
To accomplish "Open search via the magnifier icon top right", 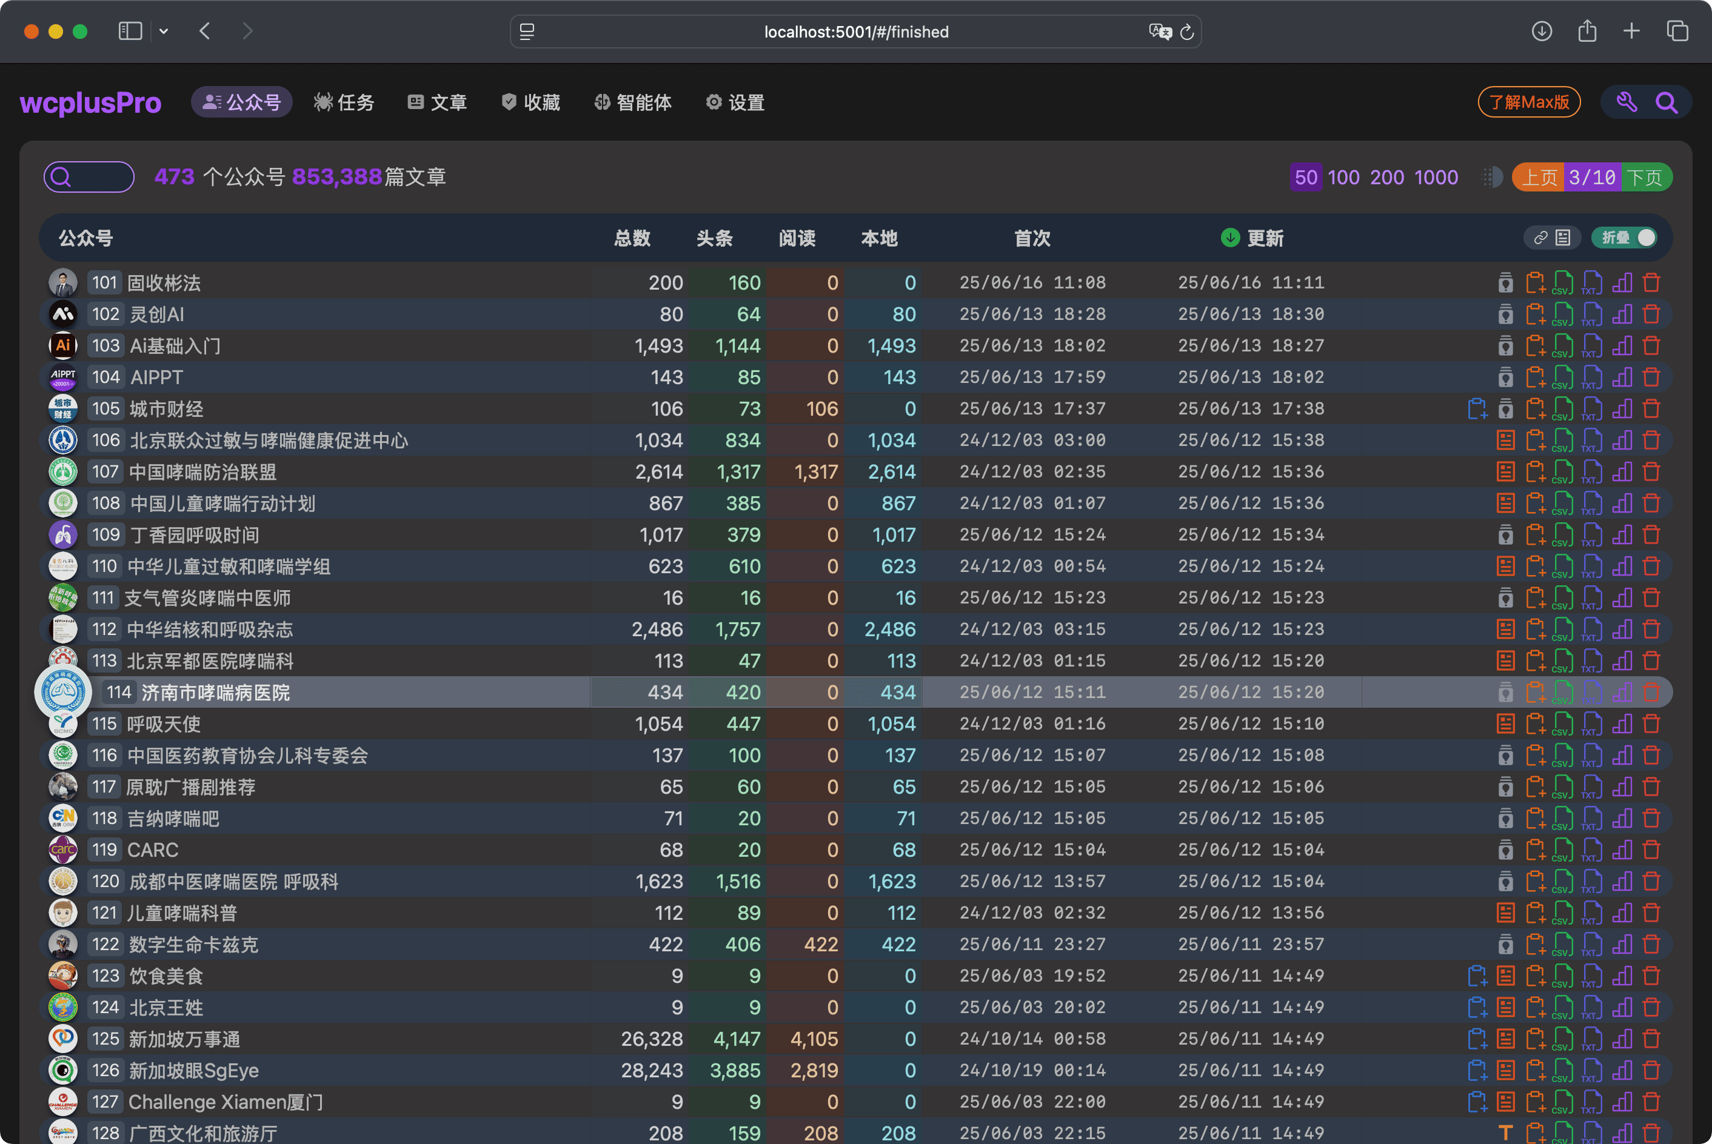I will (x=1667, y=102).
